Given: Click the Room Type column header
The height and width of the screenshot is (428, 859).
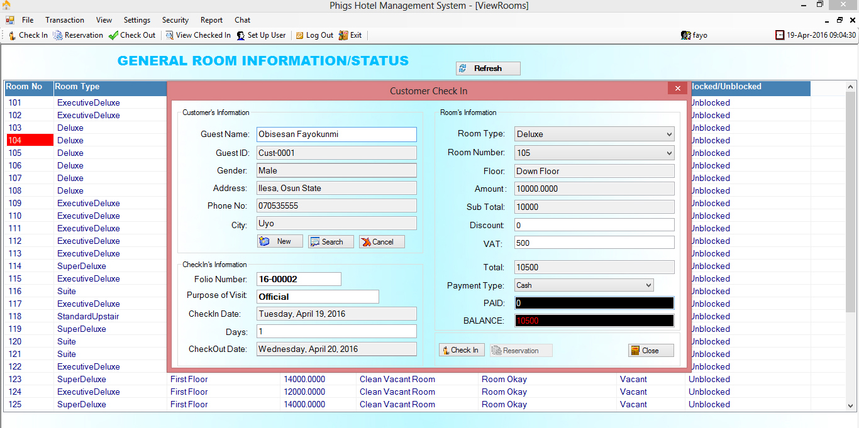Looking at the screenshot, I should 110,87.
